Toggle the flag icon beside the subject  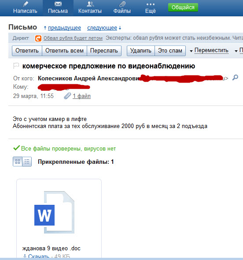point(16,66)
